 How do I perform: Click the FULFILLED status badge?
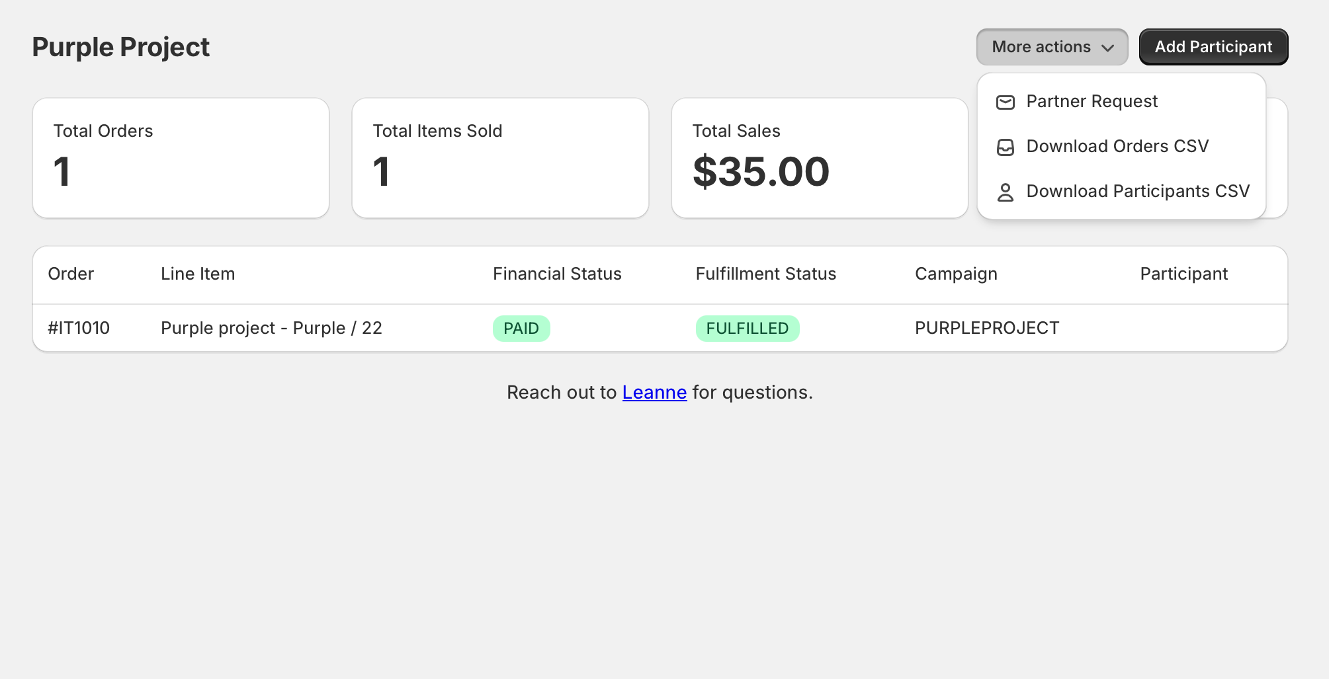(x=748, y=328)
